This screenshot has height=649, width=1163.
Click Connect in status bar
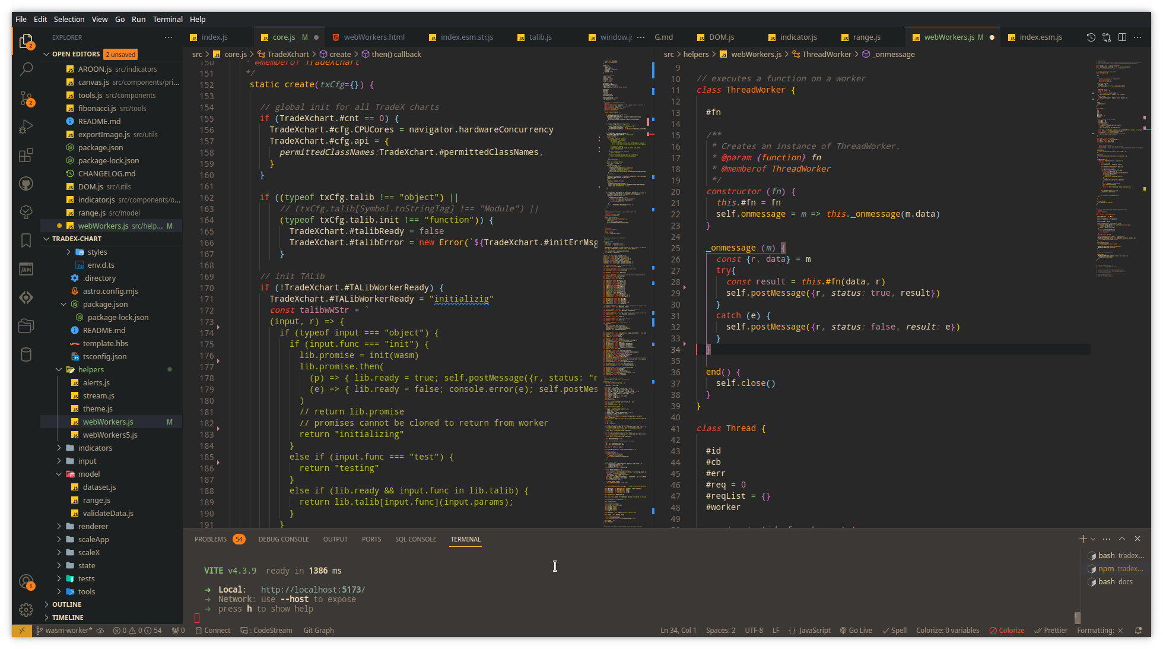coord(213,631)
